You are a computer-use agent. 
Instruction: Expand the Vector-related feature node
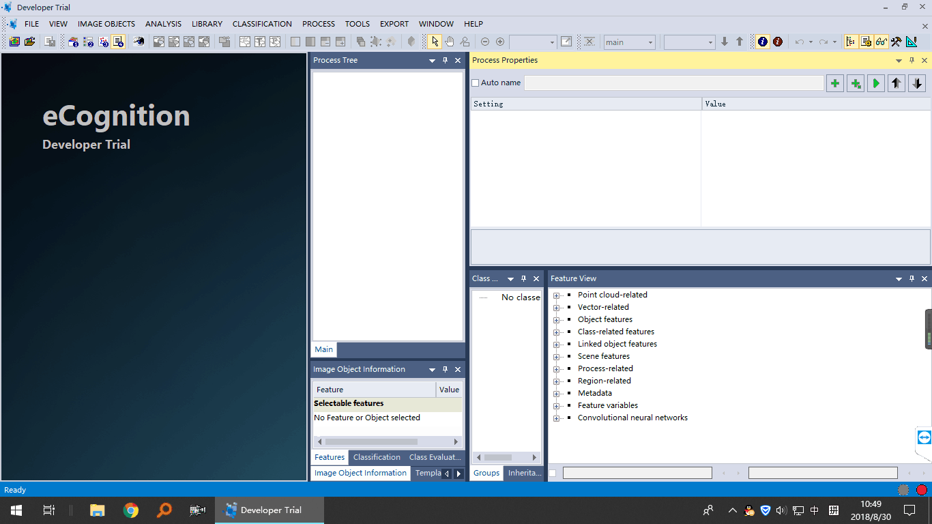pyautogui.click(x=556, y=308)
